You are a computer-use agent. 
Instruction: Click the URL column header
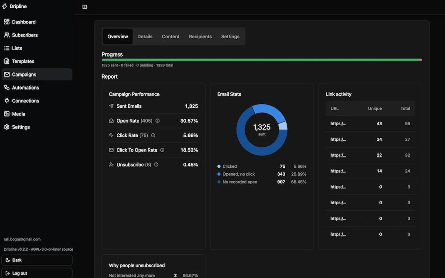point(334,108)
